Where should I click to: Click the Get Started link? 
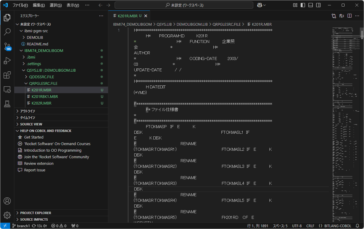coord(61,137)
